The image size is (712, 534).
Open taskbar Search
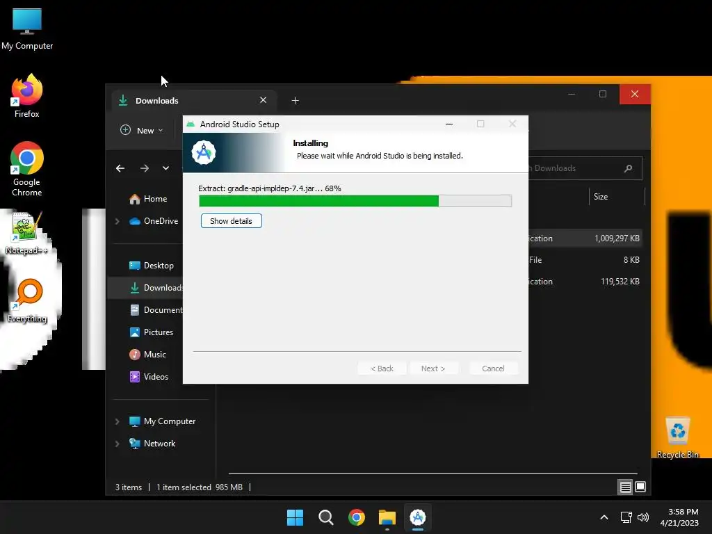pyautogui.click(x=325, y=517)
